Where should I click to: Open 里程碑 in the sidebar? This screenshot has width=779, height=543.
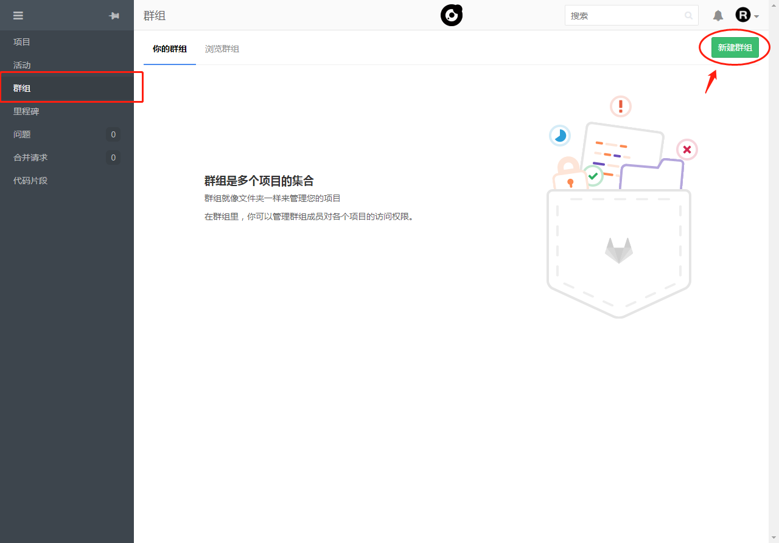[x=67, y=111]
